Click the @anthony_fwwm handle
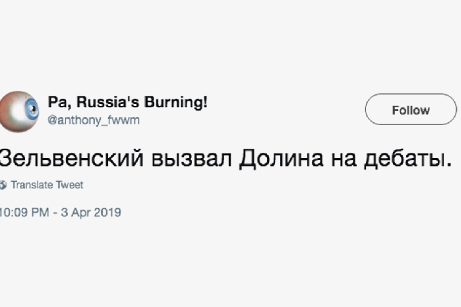 94,120
